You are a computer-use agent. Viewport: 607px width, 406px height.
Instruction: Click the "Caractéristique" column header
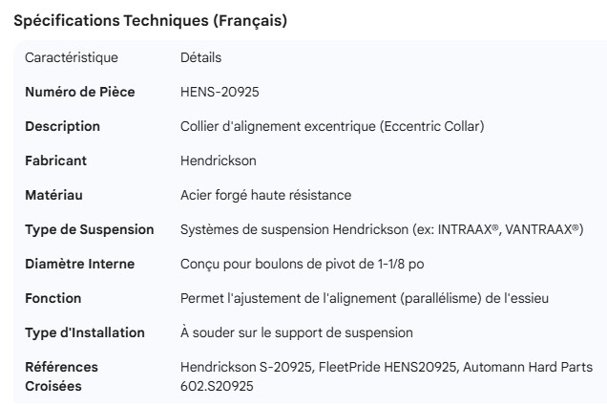tap(72, 57)
